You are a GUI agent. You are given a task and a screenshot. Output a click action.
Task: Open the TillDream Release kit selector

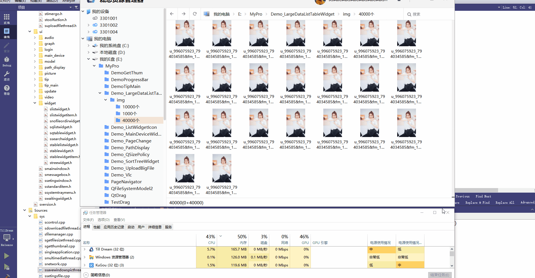click(x=7, y=238)
